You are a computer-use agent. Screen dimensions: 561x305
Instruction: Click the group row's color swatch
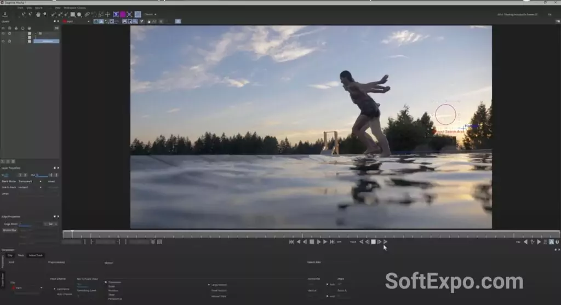point(30,33)
